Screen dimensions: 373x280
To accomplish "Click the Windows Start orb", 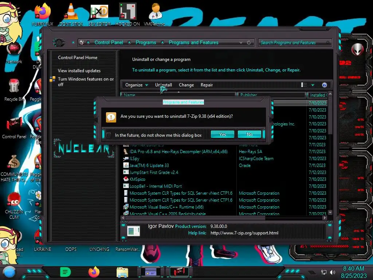I will tap(9, 272).
